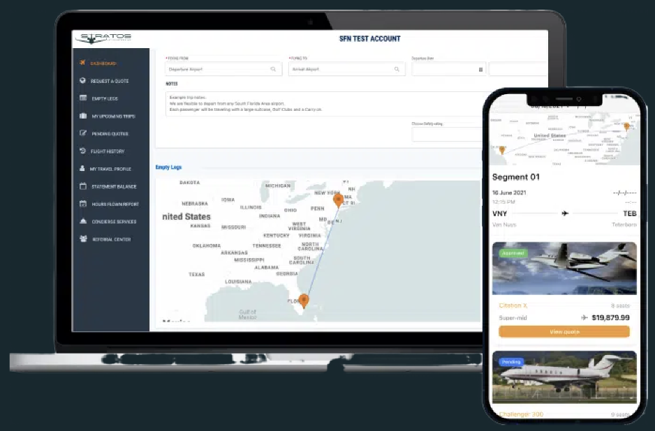Click the Flight History clock icon
The width and height of the screenshot is (655, 431).
(x=83, y=151)
